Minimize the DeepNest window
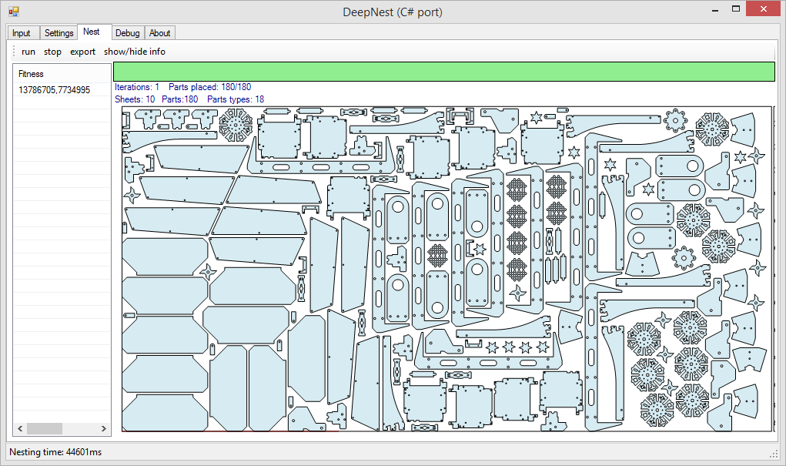Image resolution: width=786 pixels, height=466 pixels. pos(715,10)
